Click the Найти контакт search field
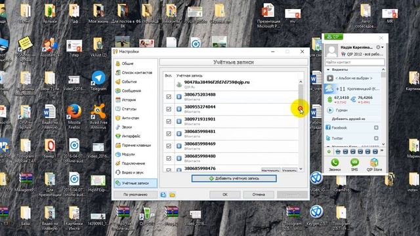420x236 pixels. [x=355, y=62]
